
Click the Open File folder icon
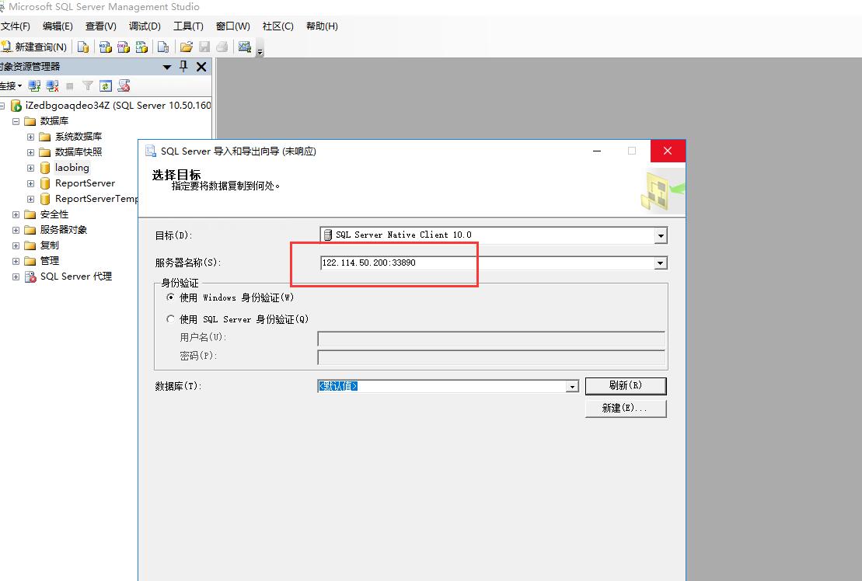(187, 47)
